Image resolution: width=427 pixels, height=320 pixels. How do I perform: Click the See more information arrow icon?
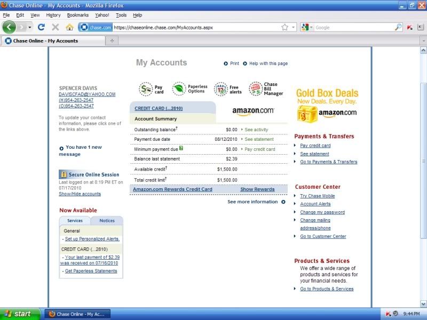pos(283,202)
